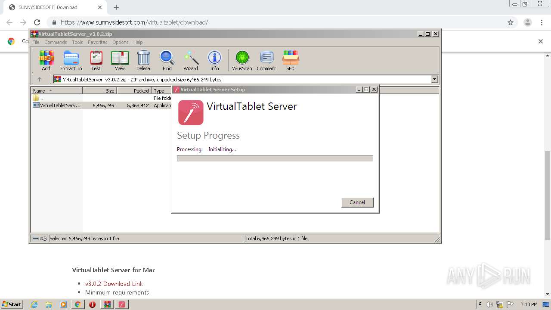Viewport: 551px width, 310px height.
Task: Click the WinRAR status bar drive icon
Action: click(35, 239)
